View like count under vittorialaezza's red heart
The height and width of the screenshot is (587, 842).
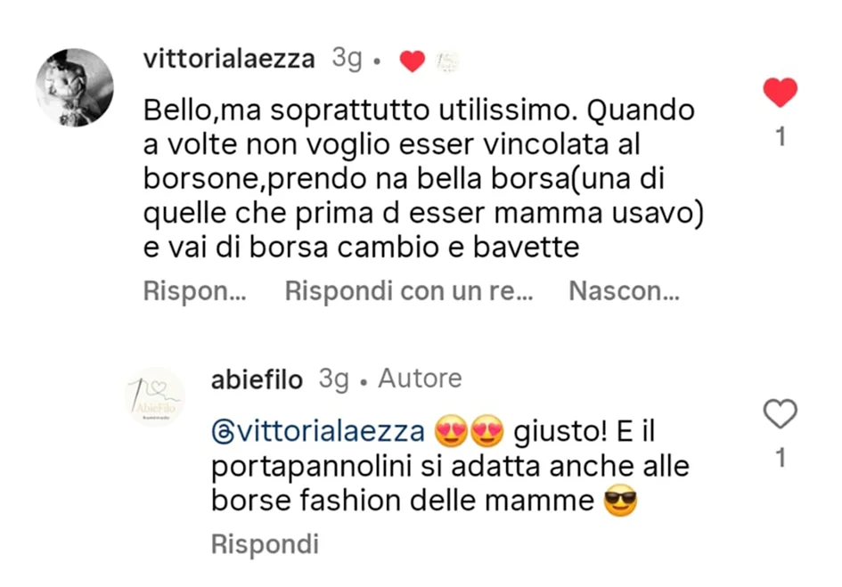(781, 137)
